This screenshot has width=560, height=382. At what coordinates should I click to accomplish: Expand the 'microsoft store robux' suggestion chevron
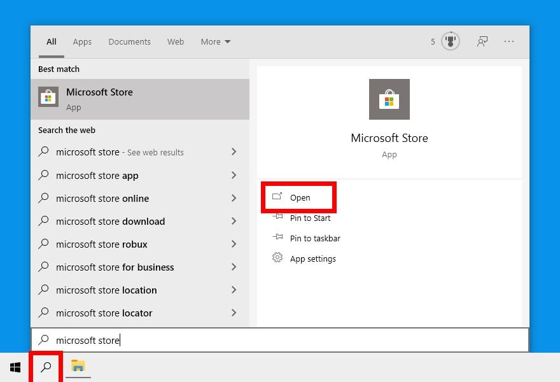[x=234, y=244]
